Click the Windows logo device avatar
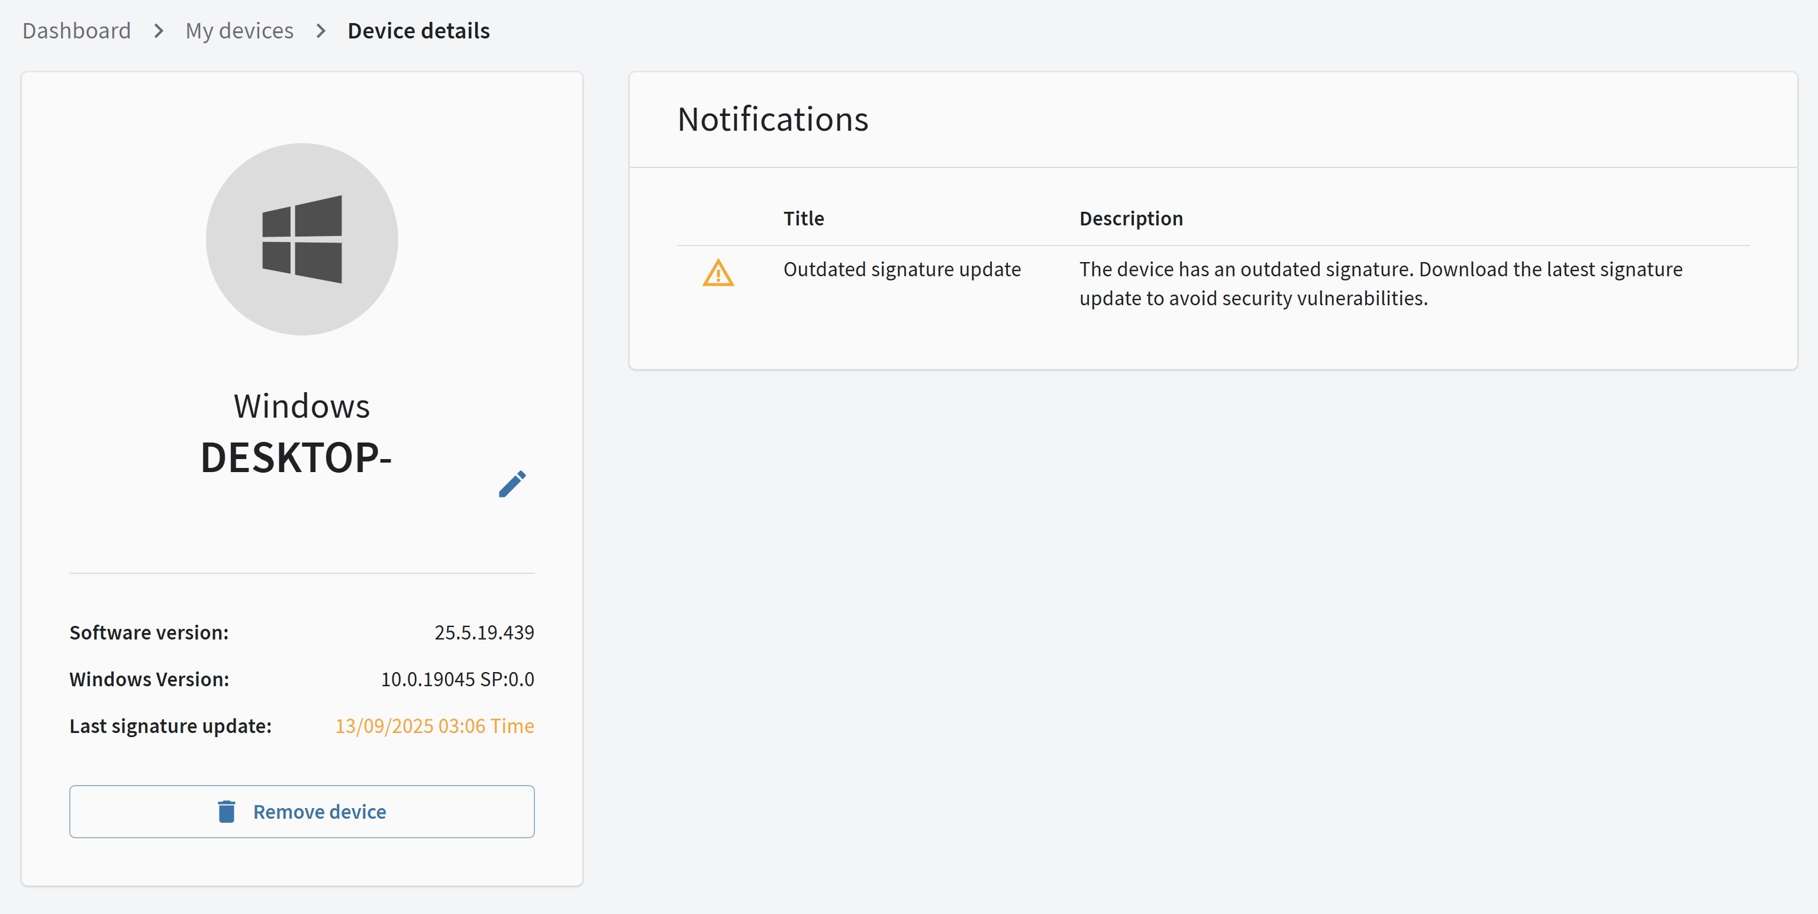 [302, 239]
